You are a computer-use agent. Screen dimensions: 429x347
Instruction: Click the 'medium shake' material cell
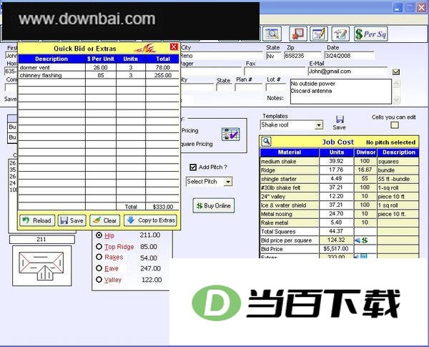pos(290,162)
